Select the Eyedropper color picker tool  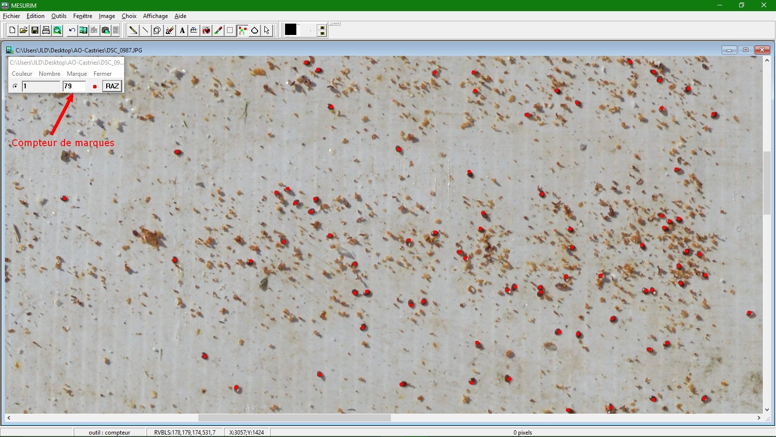(x=218, y=31)
